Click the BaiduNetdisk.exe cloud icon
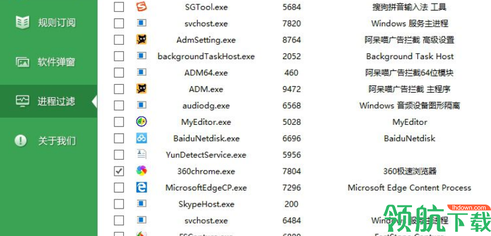The width and height of the screenshot is (491, 236). pos(141,138)
